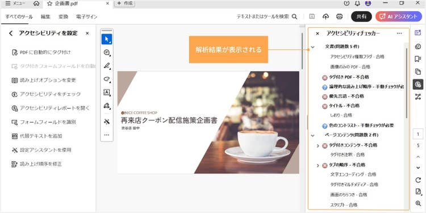Open the user profile avatar
Image resolution: width=426 pixels, height=213 pixels.
(x=369, y=3)
